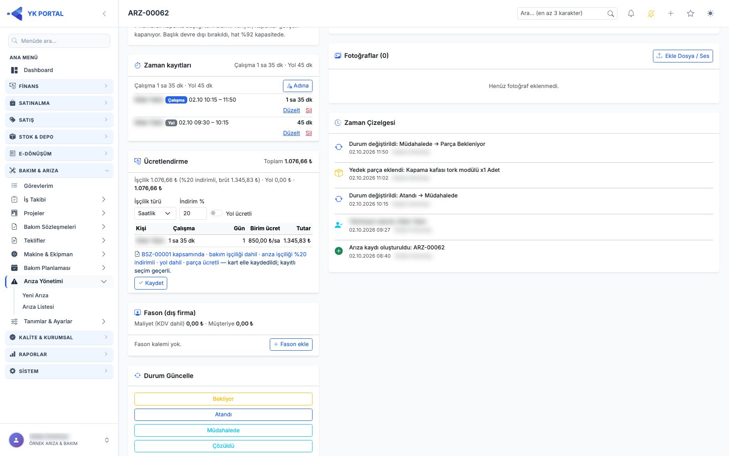
Task: Open the Yeni Arıza menu item
Action: [x=36, y=295]
